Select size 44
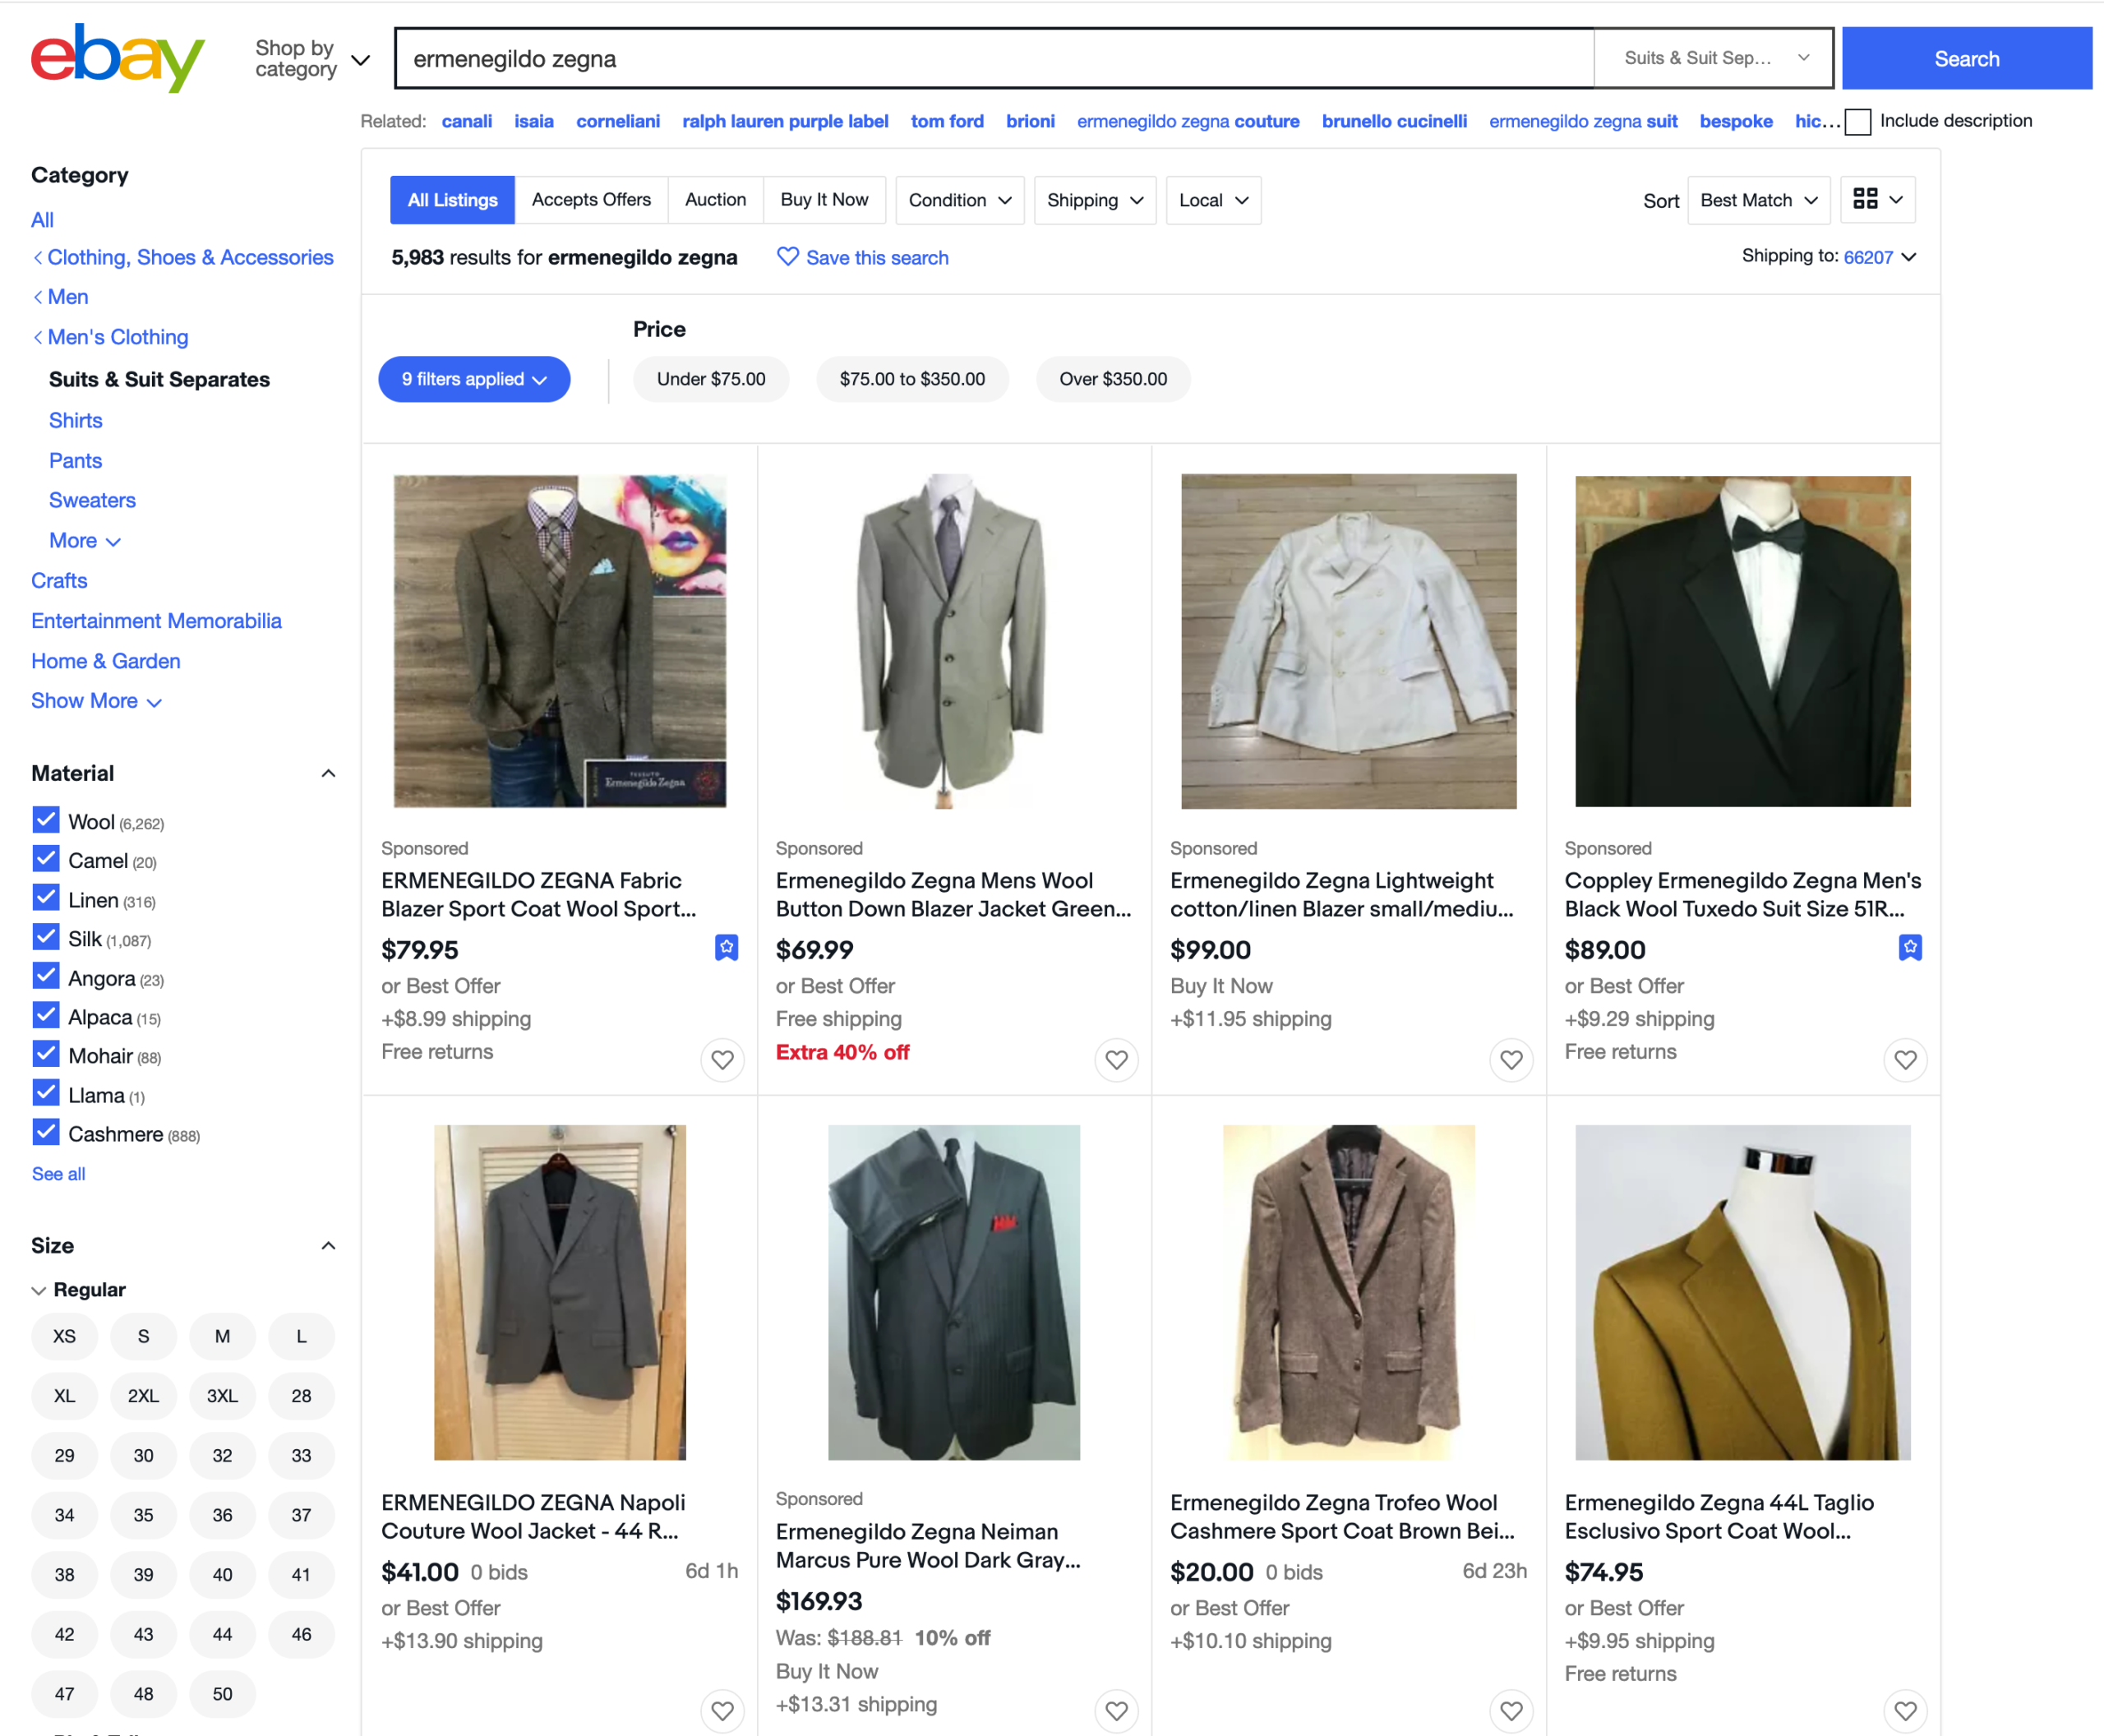Viewport: 2104px width, 1736px height. (x=222, y=1634)
